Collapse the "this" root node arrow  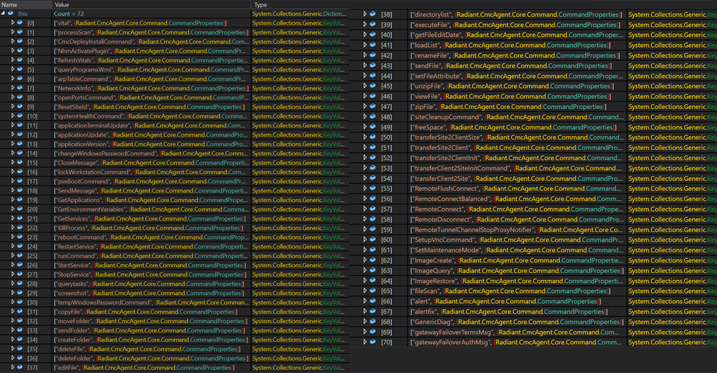tap(3, 13)
